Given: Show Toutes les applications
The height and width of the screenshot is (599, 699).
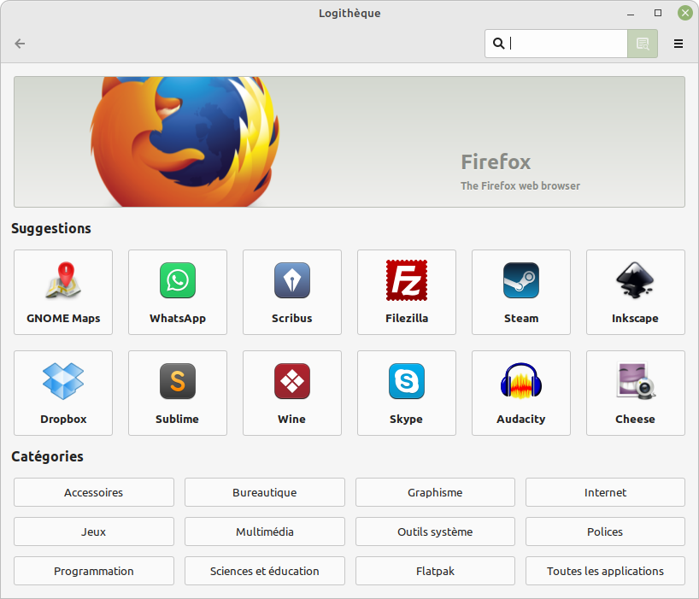Looking at the screenshot, I should point(605,571).
